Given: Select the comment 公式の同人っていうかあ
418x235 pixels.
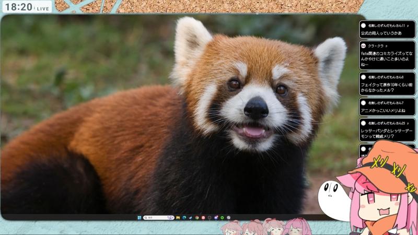Looking at the screenshot, I should (x=387, y=30).
